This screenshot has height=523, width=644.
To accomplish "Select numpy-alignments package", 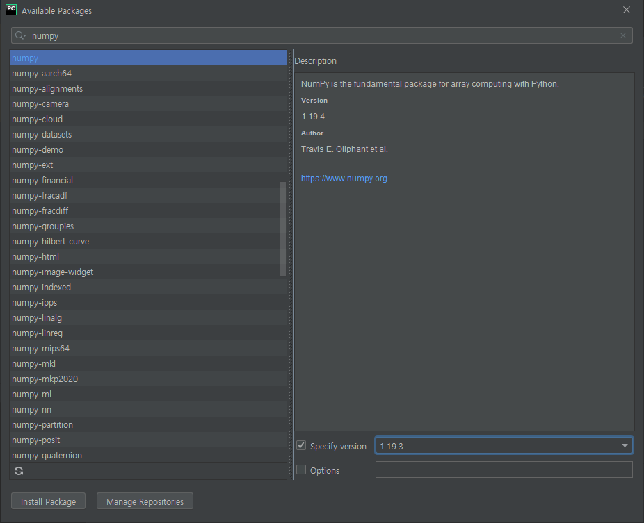I will [x=148, y=89].
